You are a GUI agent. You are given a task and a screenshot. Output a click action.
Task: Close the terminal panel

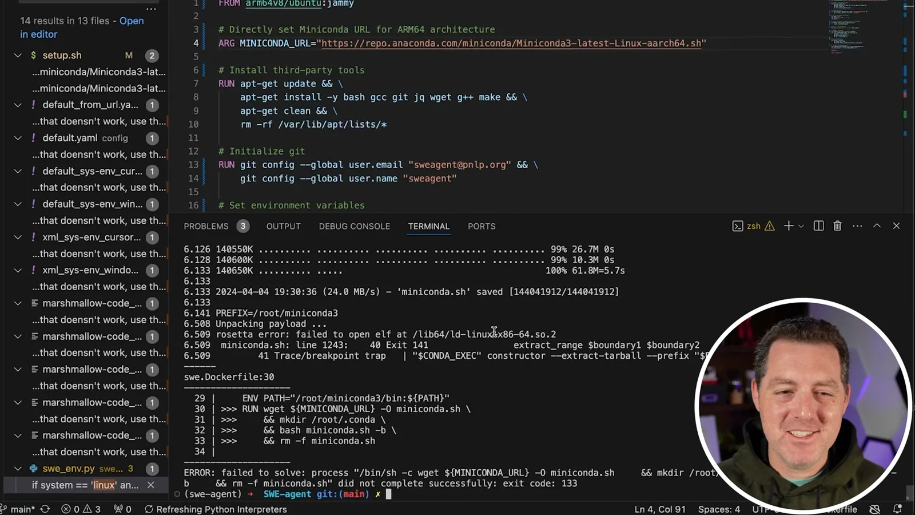(896, 226)
